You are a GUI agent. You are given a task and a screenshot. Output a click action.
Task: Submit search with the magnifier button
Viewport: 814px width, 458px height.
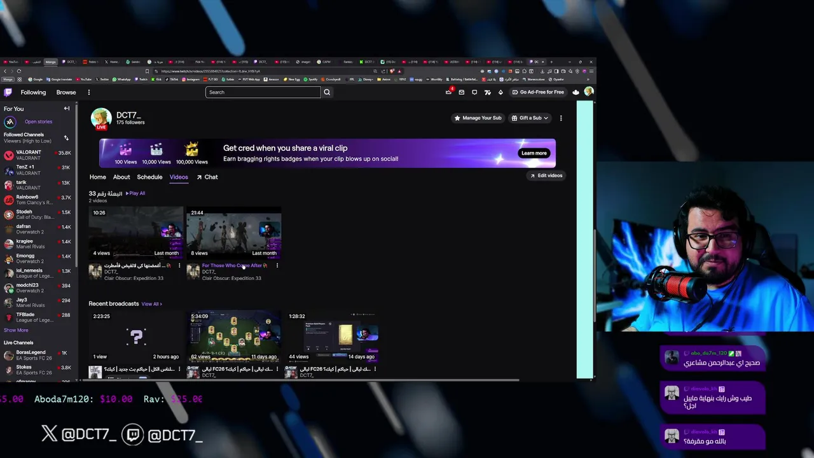pyautogui.click(x=327, y=92)
